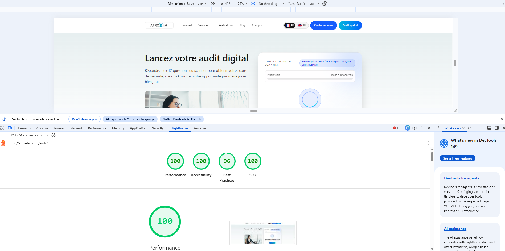This screenshot has height=251, width=505.
Task: Click the rotate device orientation icon
Action: [x=325, y=3]
